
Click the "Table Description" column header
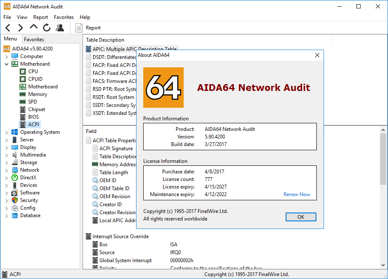[x=105, y=40]
